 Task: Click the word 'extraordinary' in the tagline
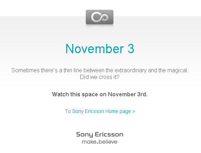pyautogui.click(x=131, y=70)
